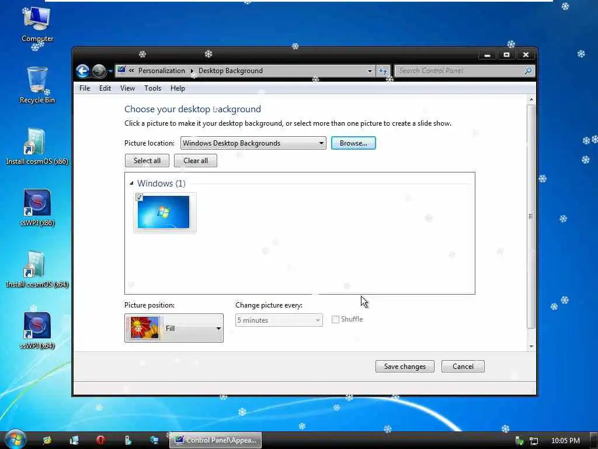Click the Show desktop button
Image resolution: width=598 pixels, height=449 pixels.
pos(593,441)
